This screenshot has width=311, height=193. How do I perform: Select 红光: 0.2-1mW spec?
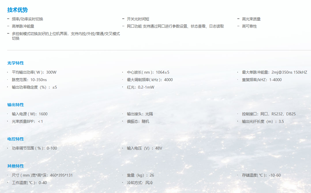(141, 87)
